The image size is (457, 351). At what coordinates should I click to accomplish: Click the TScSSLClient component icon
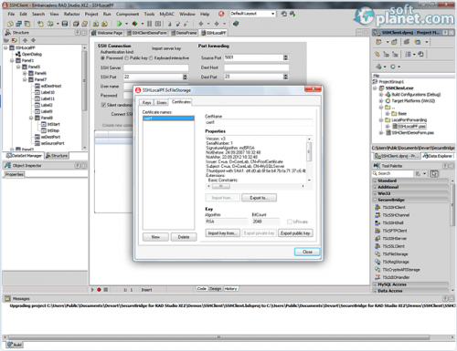pos(377,246)
